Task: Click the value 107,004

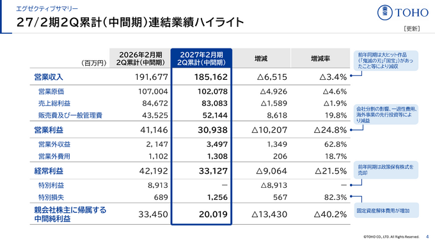Action: point(153,91)
